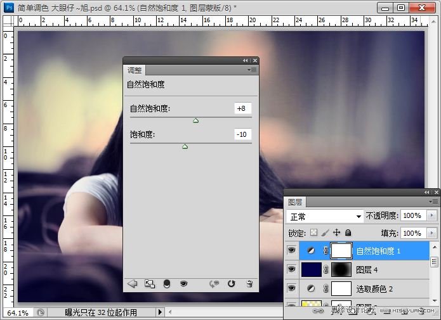The height and width of the screenshot is (320, 441).
Task: Click the ruler origin corner box
Action: click(x=8, y=21)
